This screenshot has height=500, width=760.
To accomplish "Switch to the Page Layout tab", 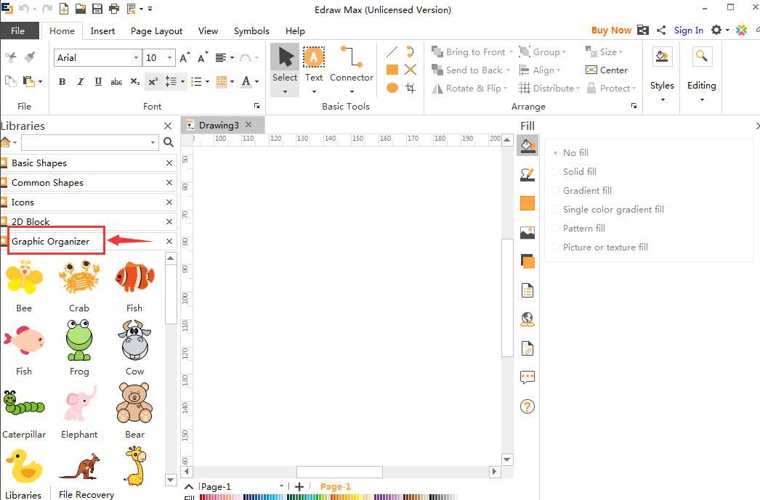I will click(x=156, y=30).
